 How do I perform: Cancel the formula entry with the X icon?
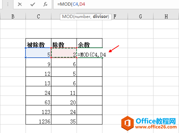[20, 4]
